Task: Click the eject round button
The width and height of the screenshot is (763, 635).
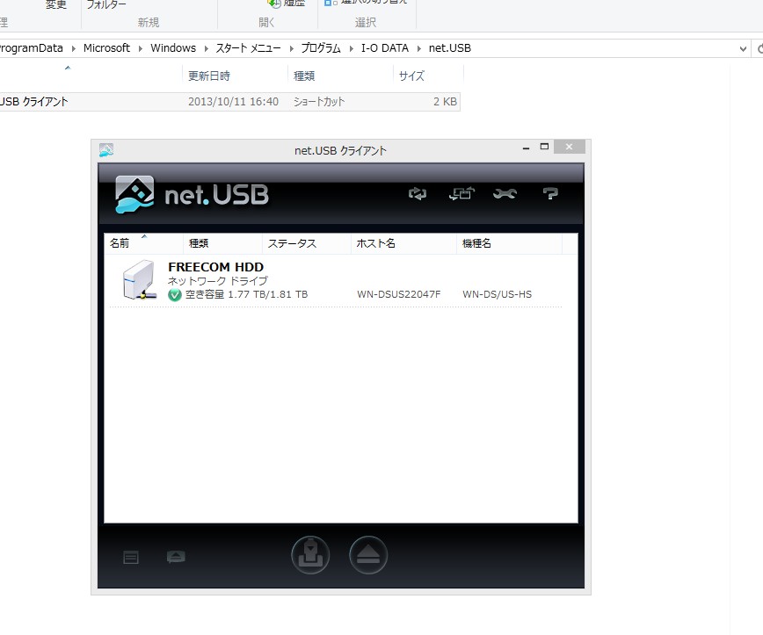Action: pyautogui.click(x=368, y=555)
